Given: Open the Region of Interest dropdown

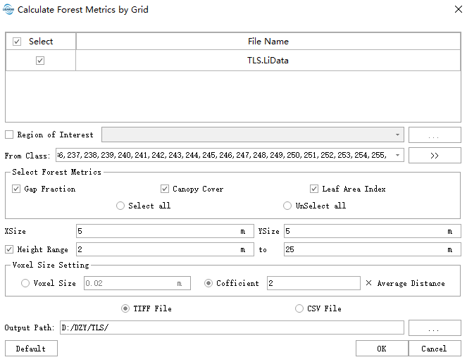Looking at the screenshot, I should click(x=397, y=135).
